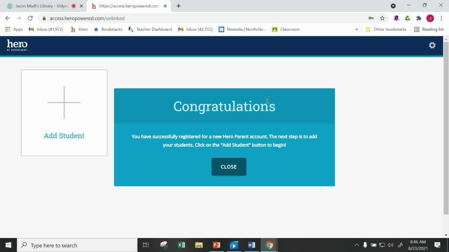Viewport: 449px width, 252px height.
Task: Open the notification center icon
Action: (437, 245)
